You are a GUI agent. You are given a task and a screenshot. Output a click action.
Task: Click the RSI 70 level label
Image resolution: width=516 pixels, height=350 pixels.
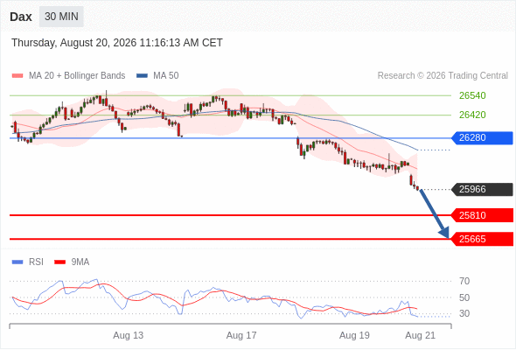click(x=464, y=281)
